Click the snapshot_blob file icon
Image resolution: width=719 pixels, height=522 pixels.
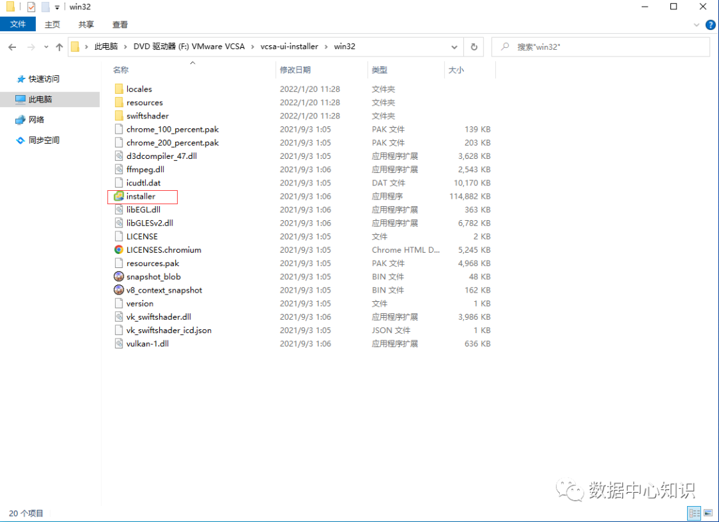[119, 277]
